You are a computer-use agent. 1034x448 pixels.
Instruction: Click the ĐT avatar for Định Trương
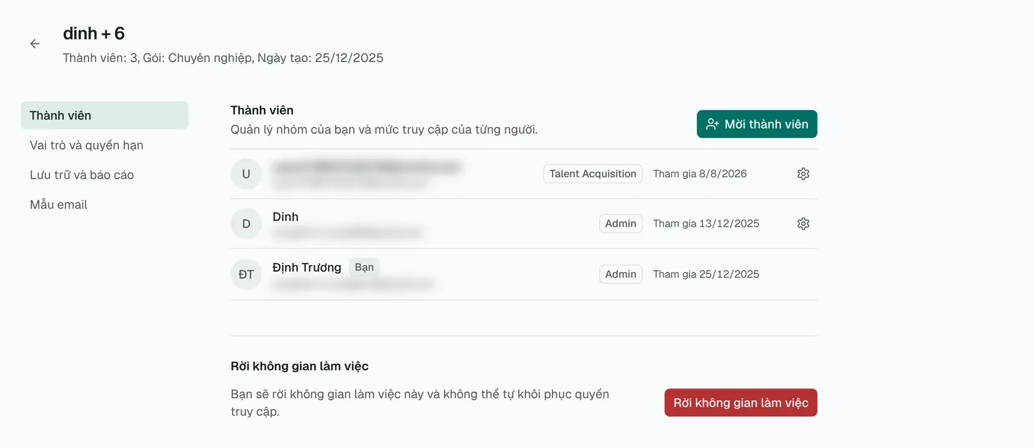[x=246, y=274]
